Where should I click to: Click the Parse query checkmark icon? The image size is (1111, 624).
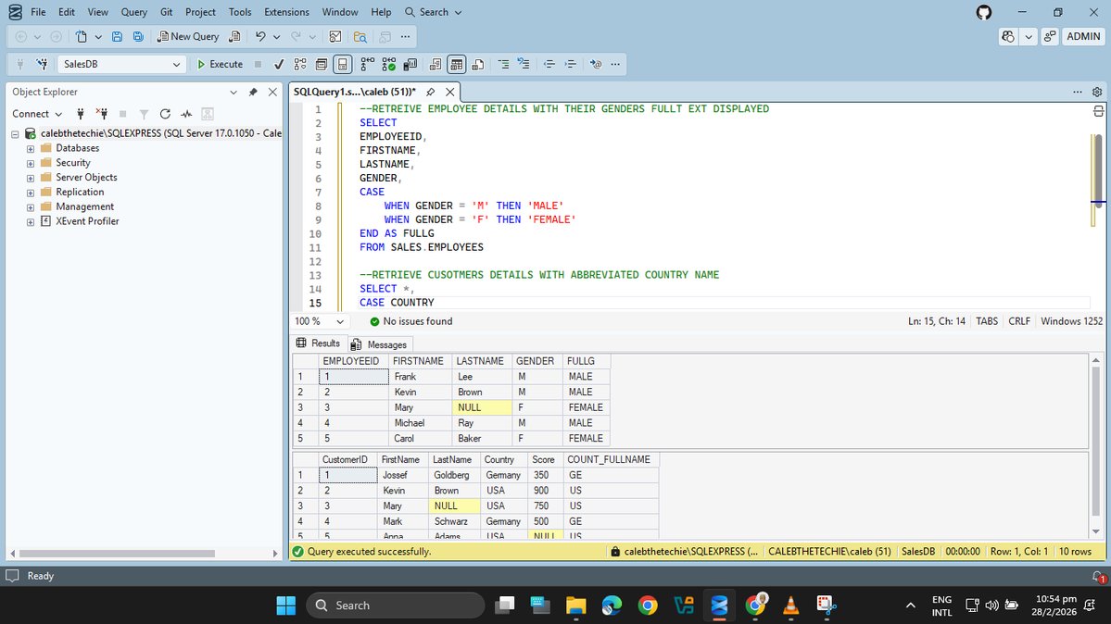(279, 64)
